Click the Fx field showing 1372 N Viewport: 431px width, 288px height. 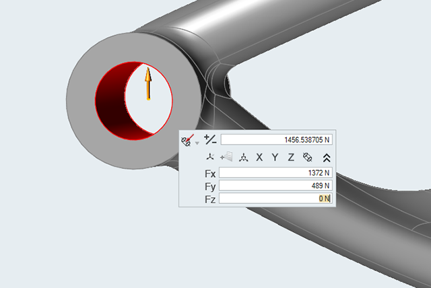[x=277, y=173]
